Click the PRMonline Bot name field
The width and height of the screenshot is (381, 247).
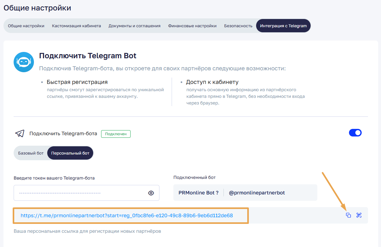(x=198, y=193)
